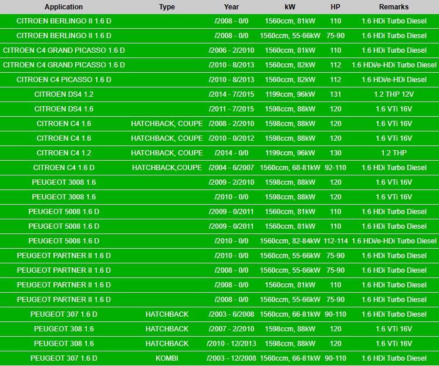Select the 92-110 HP cell
This screenshot has height=366, width=439.
(x=335, y=168)
